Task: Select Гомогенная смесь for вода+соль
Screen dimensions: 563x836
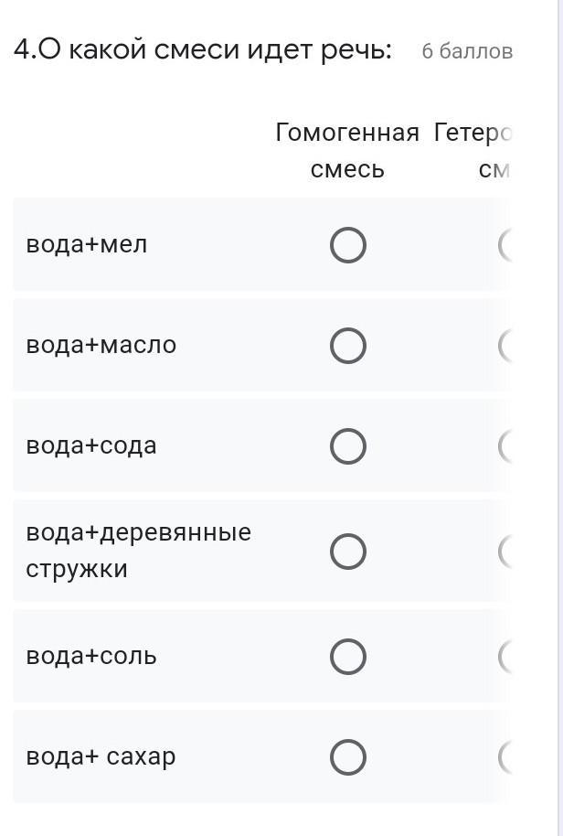Action: tap(348, 656)
